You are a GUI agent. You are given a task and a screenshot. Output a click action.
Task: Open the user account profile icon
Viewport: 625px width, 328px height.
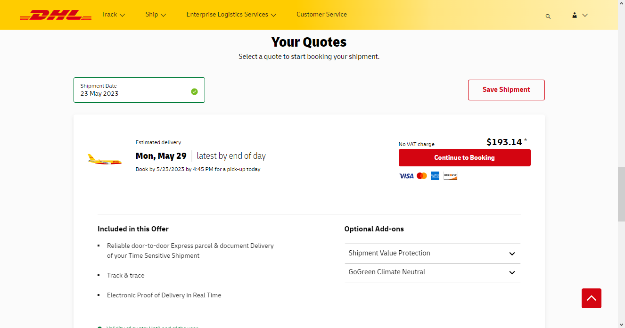tap(575, 15)
